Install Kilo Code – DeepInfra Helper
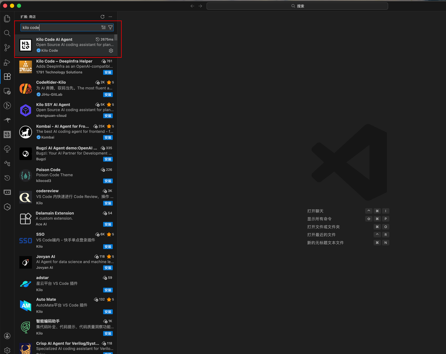The image size is (446, 354). [108, 72]
